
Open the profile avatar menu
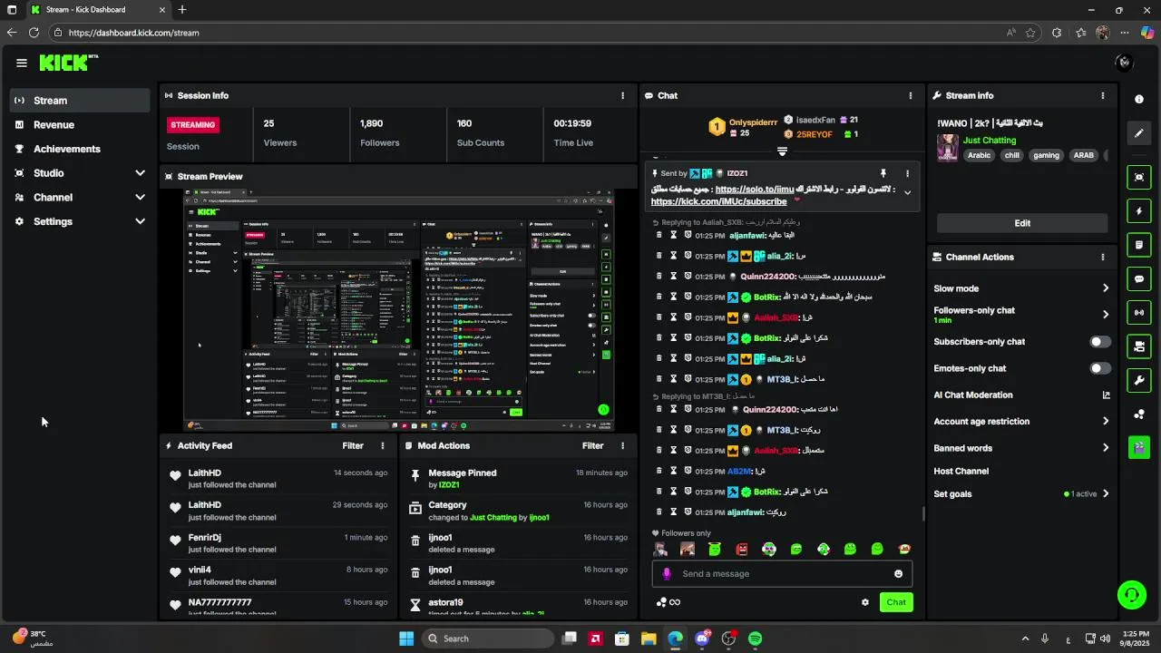(1124, 63)
